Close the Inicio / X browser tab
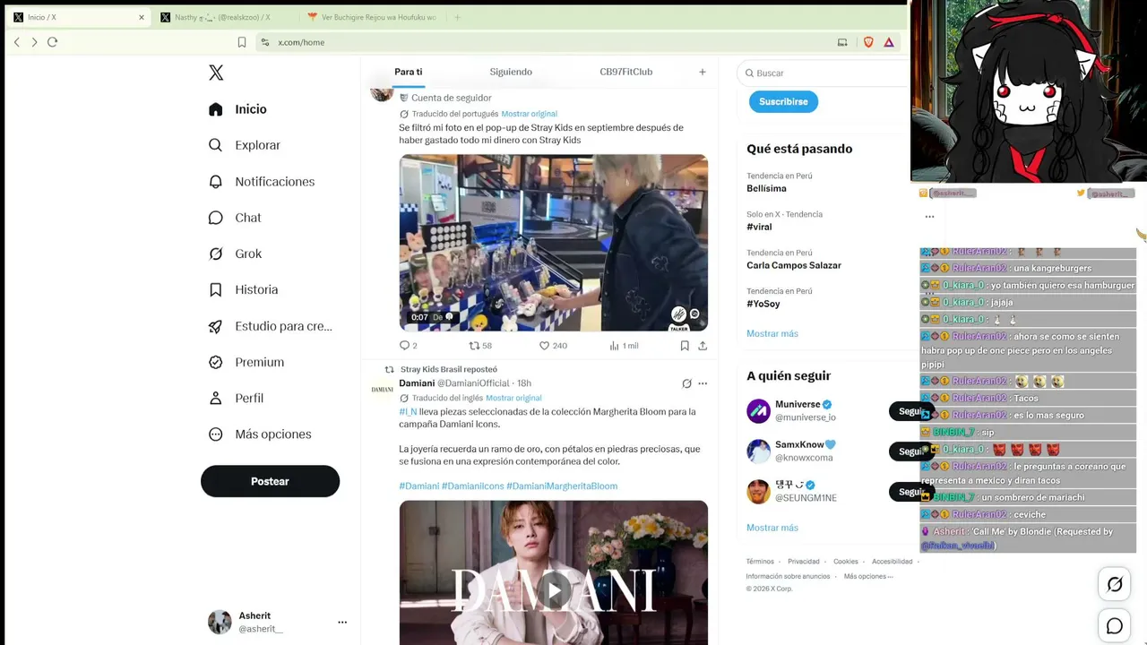This screenshot has height=645, width=1147. 142,17
